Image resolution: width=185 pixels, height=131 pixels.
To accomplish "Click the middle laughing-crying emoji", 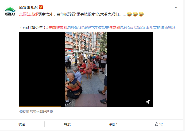I will click(x=135, y=14).
